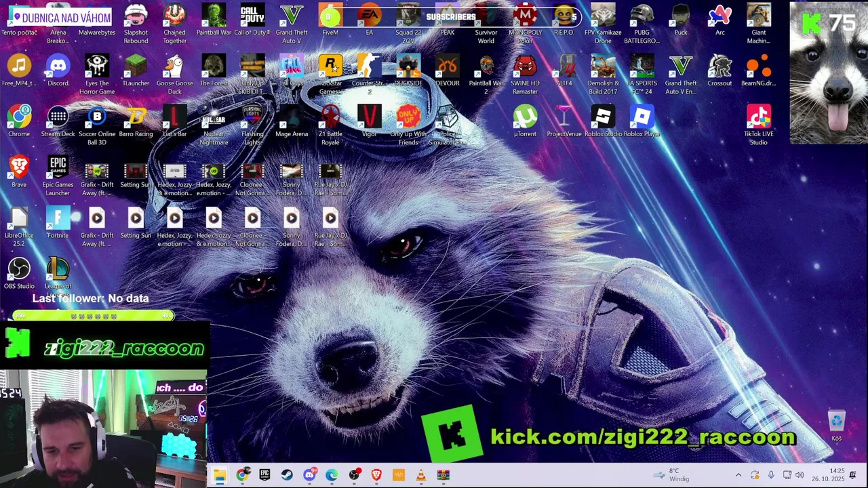This screenshot has width=868, height=488.
Task: Select the LibreOffice 25.2 desktop icon
Action: [x=19, y=227]
